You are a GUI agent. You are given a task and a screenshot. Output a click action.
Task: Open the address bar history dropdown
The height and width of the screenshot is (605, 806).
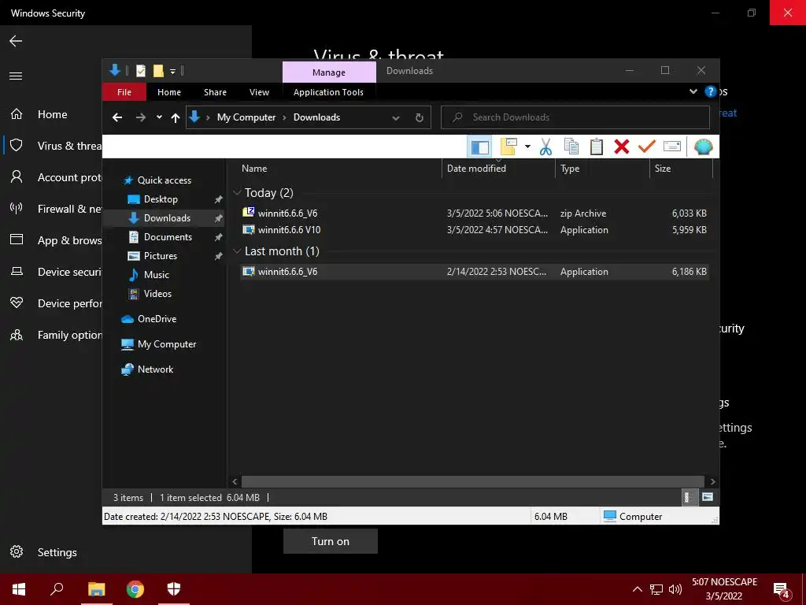pyautogui.click(x=395, y=118)
